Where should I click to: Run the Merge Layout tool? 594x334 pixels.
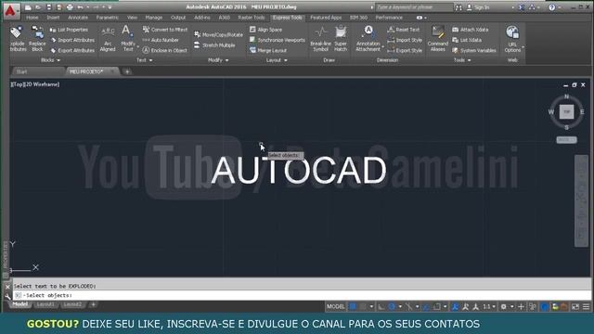click(x=268, y=50)
